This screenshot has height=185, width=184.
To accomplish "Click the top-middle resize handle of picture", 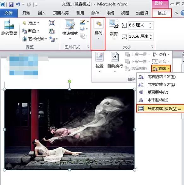I will (x=70, y=89).
